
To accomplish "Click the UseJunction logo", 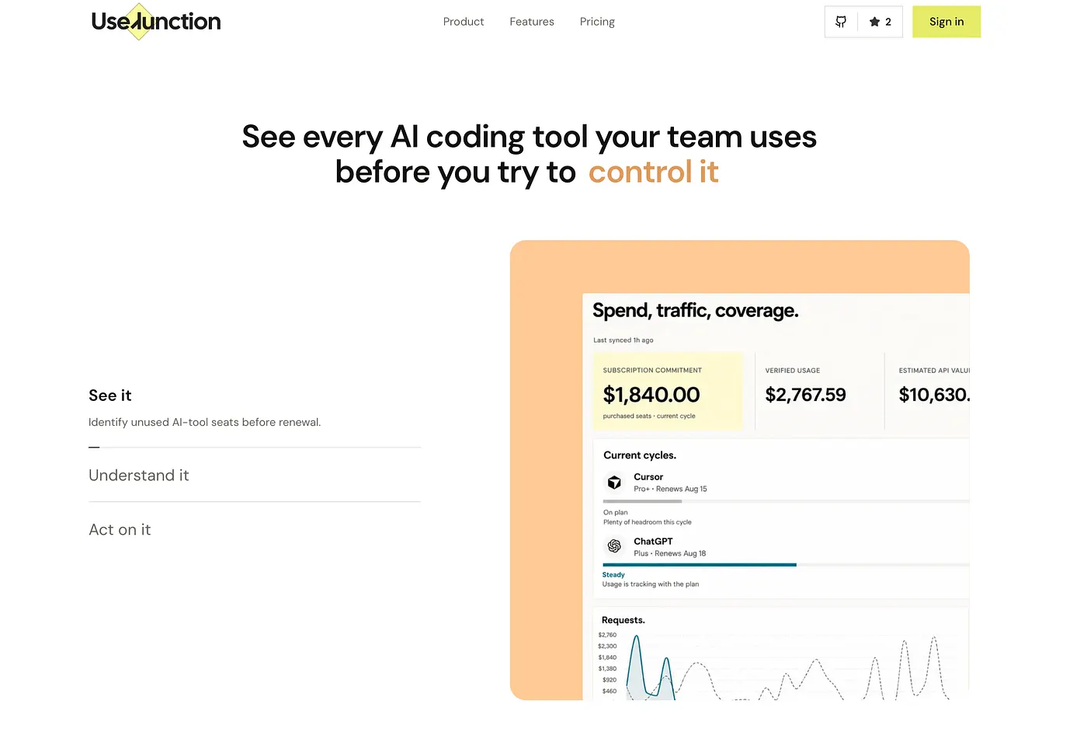I will tap(156, 22).
